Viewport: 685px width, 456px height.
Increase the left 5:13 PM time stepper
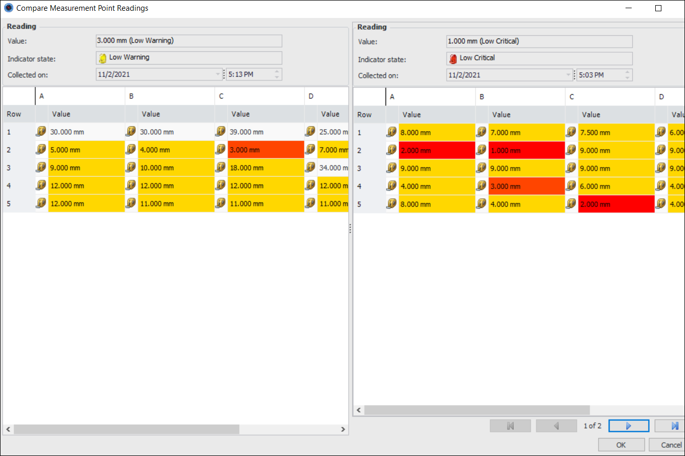point(277,72)
